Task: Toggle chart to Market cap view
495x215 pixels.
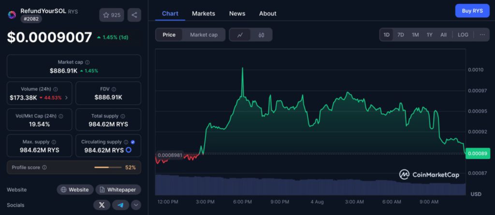Action: tap(204, 35)
